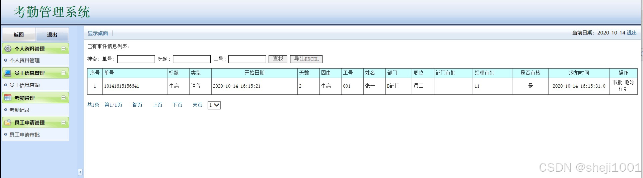Go to 首页 first page
Screen dimensions: 643x178
coord(137,105)
